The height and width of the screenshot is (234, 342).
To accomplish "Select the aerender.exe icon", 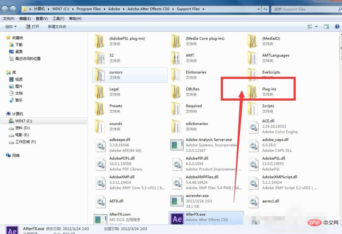I will (x=177, y=201).
